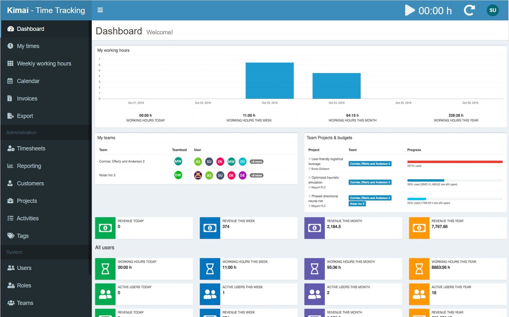
Task: Switch to the My times page
Action: click(28, 46)
